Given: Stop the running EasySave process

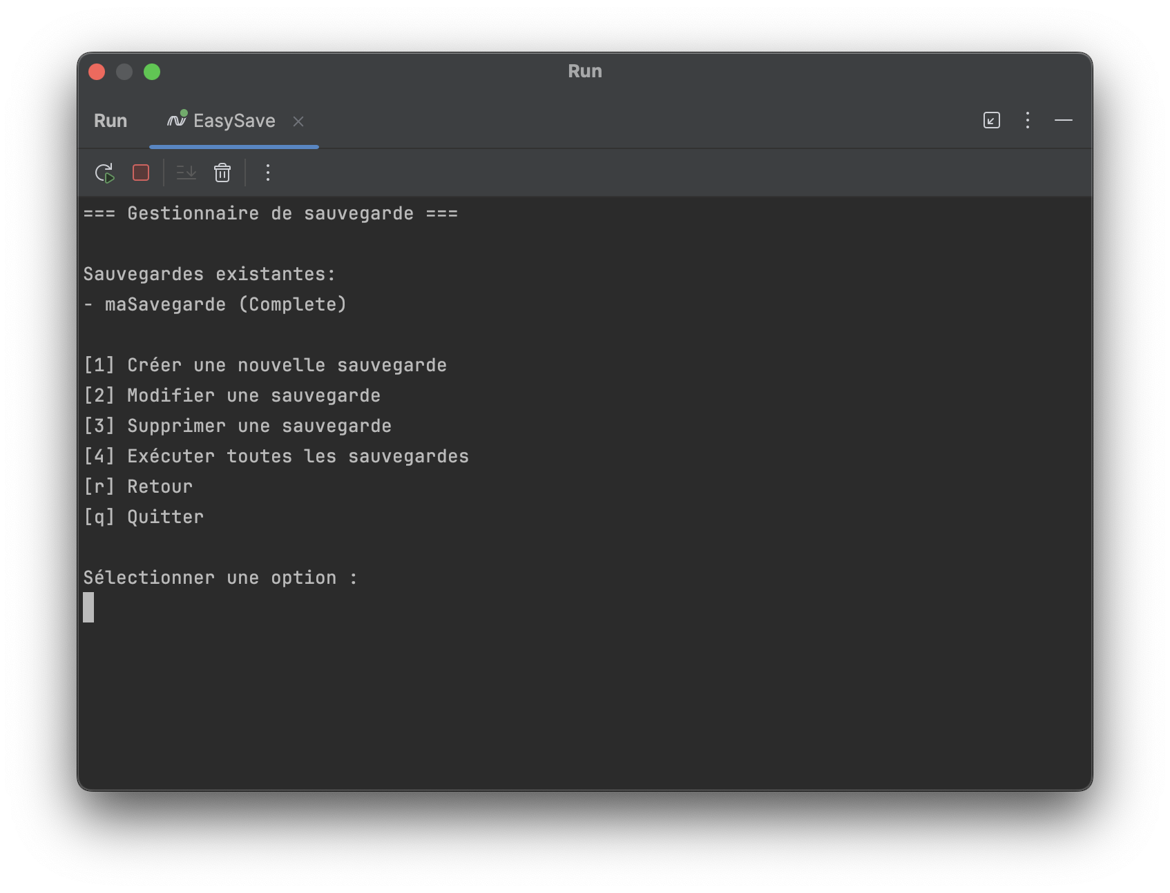Looking at the screenshot, I should click(x=141, y=173).
